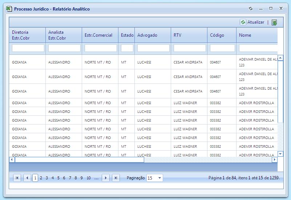Maximize the Relatório Analítico window
291x200 pixels.
click(x=271, y=9)
